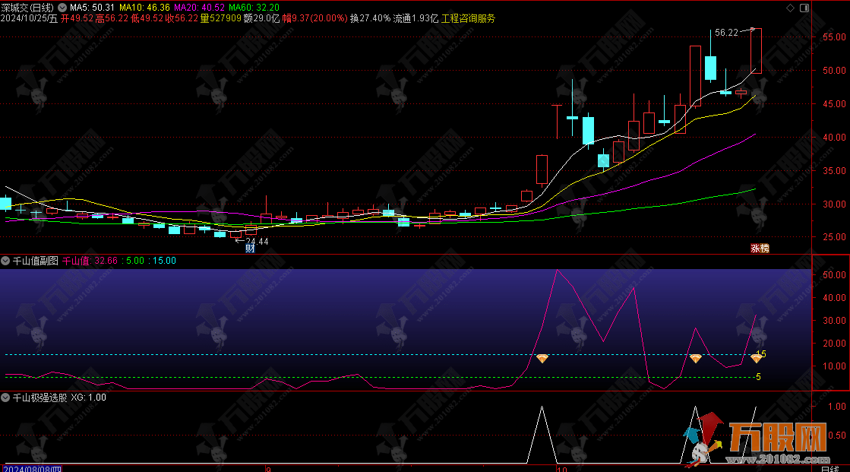
Task: Click the 日线 period label at bottom right
Action: pos(830,469)
